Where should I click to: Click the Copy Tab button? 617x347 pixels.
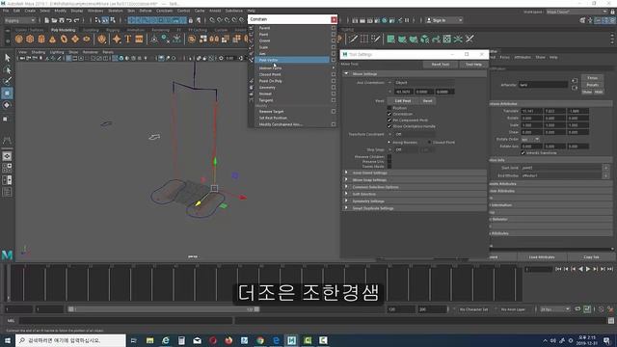click(591, 257)
